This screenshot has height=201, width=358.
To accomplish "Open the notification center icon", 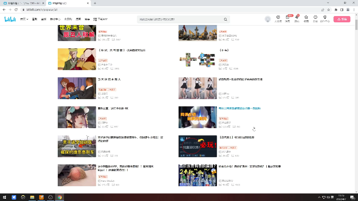I will [353, 197].
